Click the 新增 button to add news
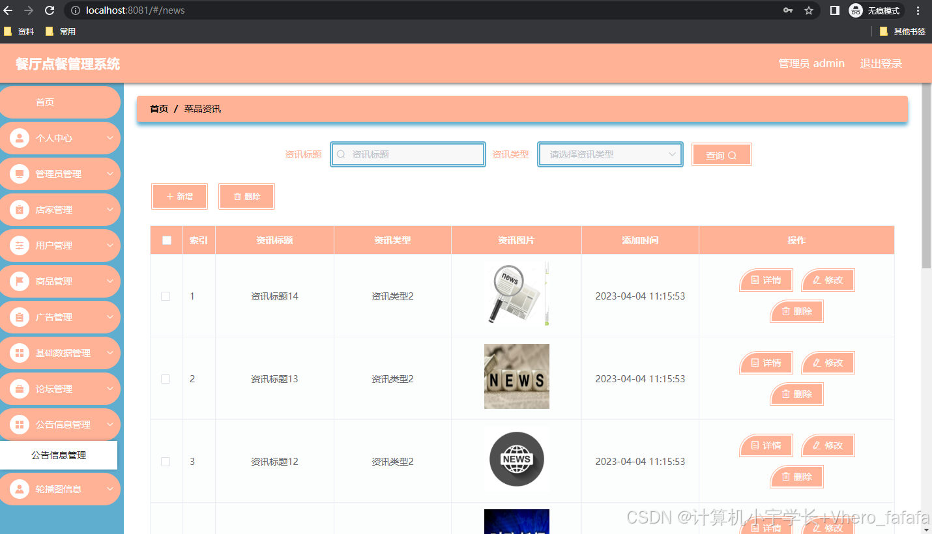 [179, 195]
